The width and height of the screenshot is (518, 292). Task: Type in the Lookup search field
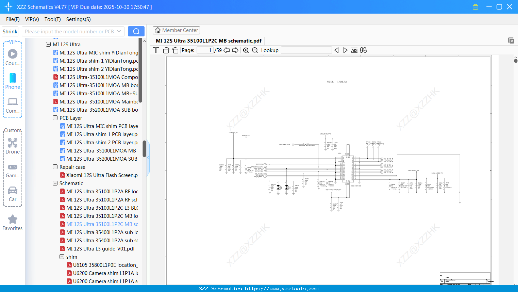click(306, 50)
